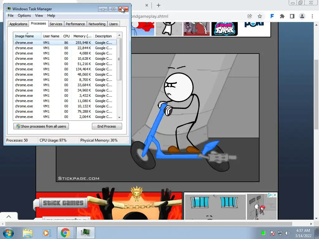Select chrome.exe row using 3,432 K memory
The image size is (319, 239).
(65, 96)
